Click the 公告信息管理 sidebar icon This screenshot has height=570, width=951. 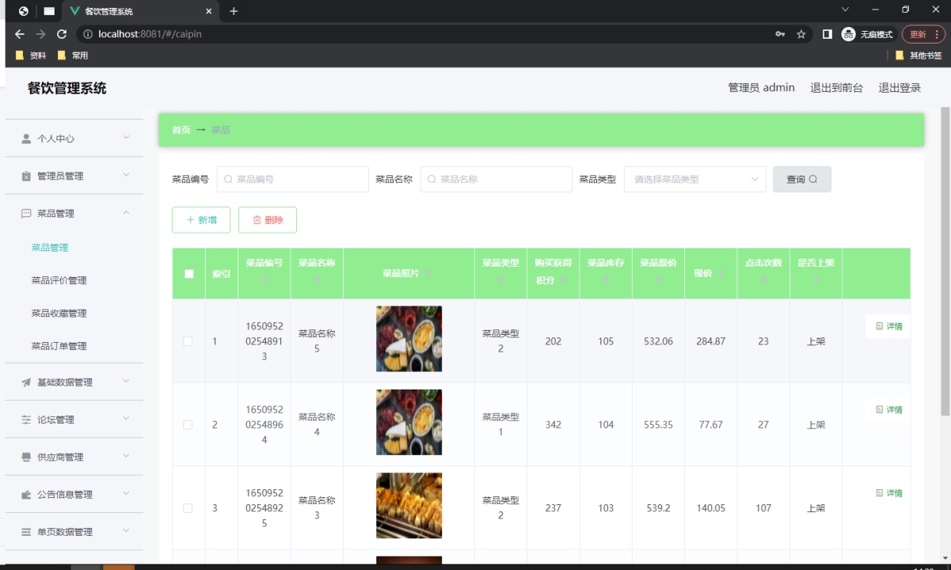(26, 494)
